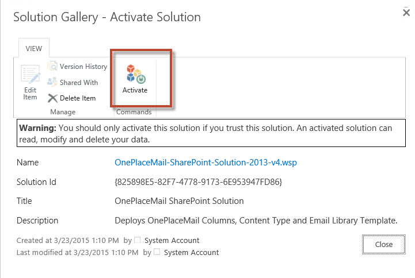
Task: Close dialog with the top-right X
Action: click(x=406, y=13)
